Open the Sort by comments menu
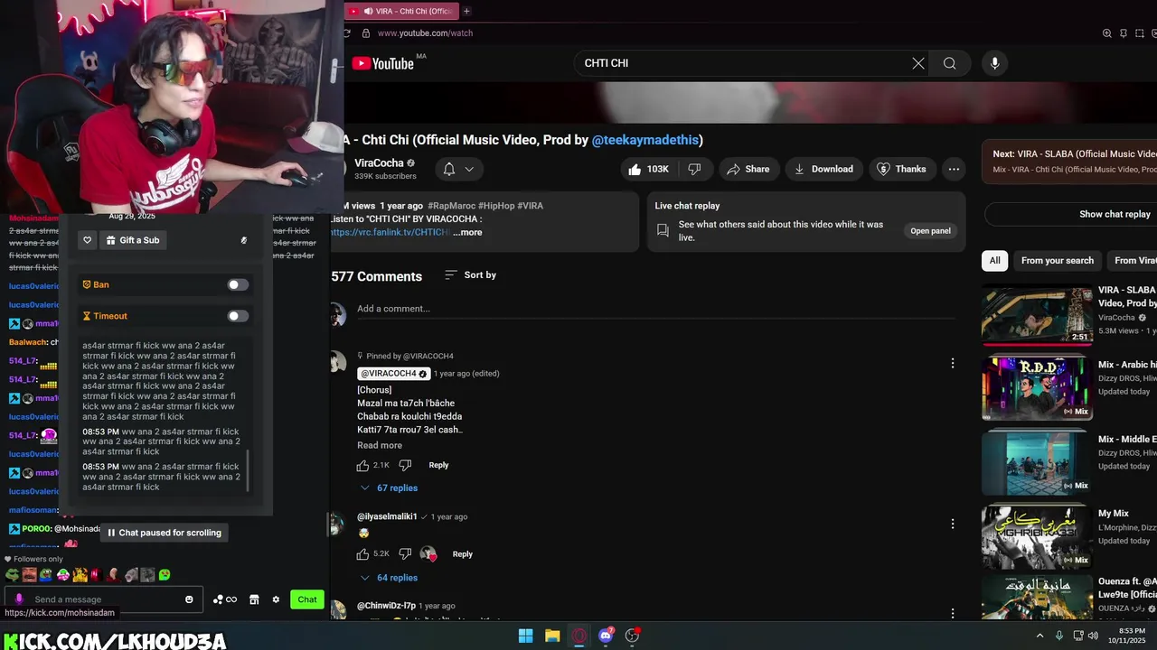 pos(470,275)
